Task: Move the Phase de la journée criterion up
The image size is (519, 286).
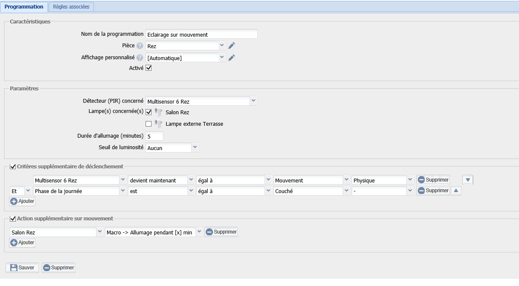Action: 456,191
